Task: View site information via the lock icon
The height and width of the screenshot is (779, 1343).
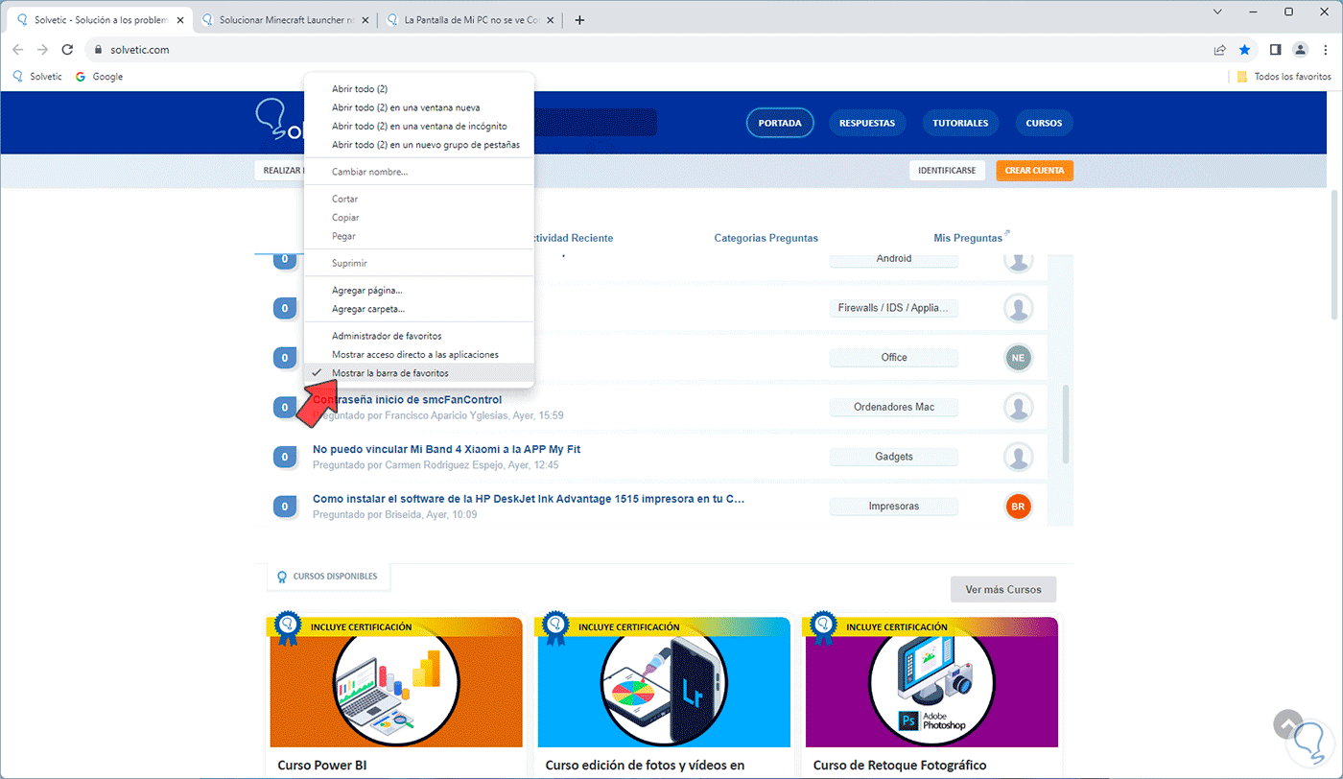Action: click(97, 50)
